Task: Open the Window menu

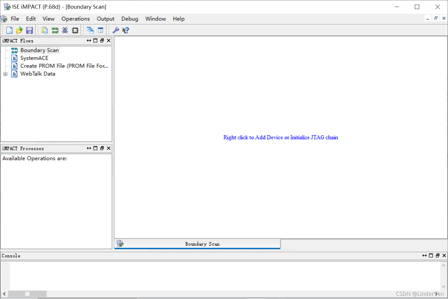Action: tap(156, 19)
